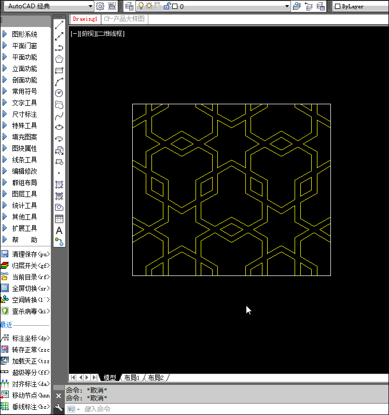The width and height of the screenshot is (389, 415).
Task: Click the [-] viewport control
Action: [75, 34]
